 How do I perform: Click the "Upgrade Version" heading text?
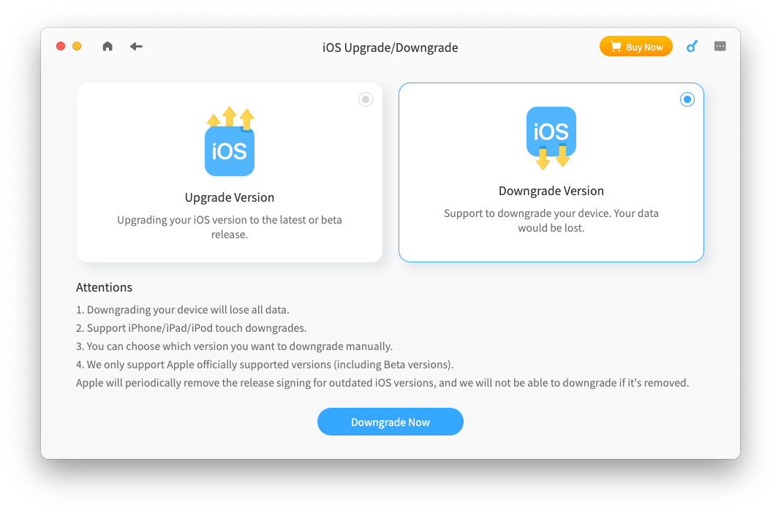tap(230, 197)
